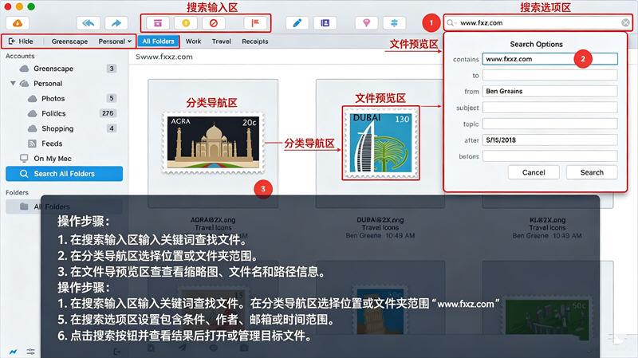
Task: Open the Personal account dropdown
Action: (x=115, y=41)
